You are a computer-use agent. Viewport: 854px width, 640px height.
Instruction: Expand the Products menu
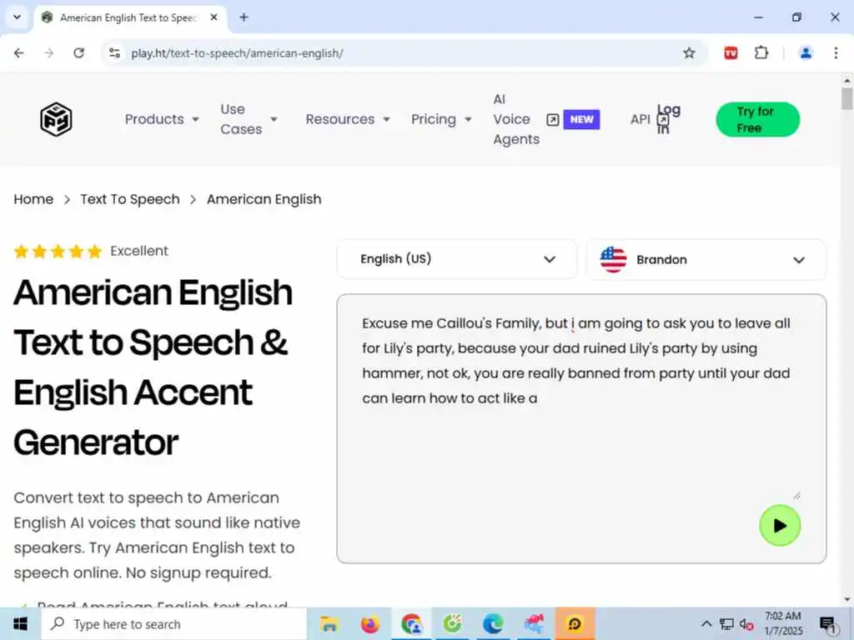coord(162,119)
